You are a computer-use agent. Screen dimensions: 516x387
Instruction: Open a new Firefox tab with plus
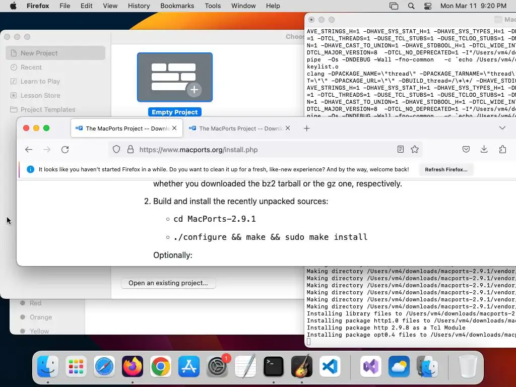click(x=307, y=128)
